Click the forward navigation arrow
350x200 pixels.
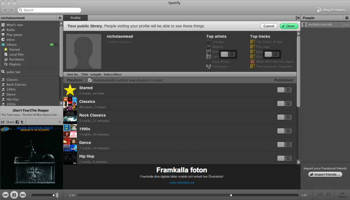coord(12,10)
